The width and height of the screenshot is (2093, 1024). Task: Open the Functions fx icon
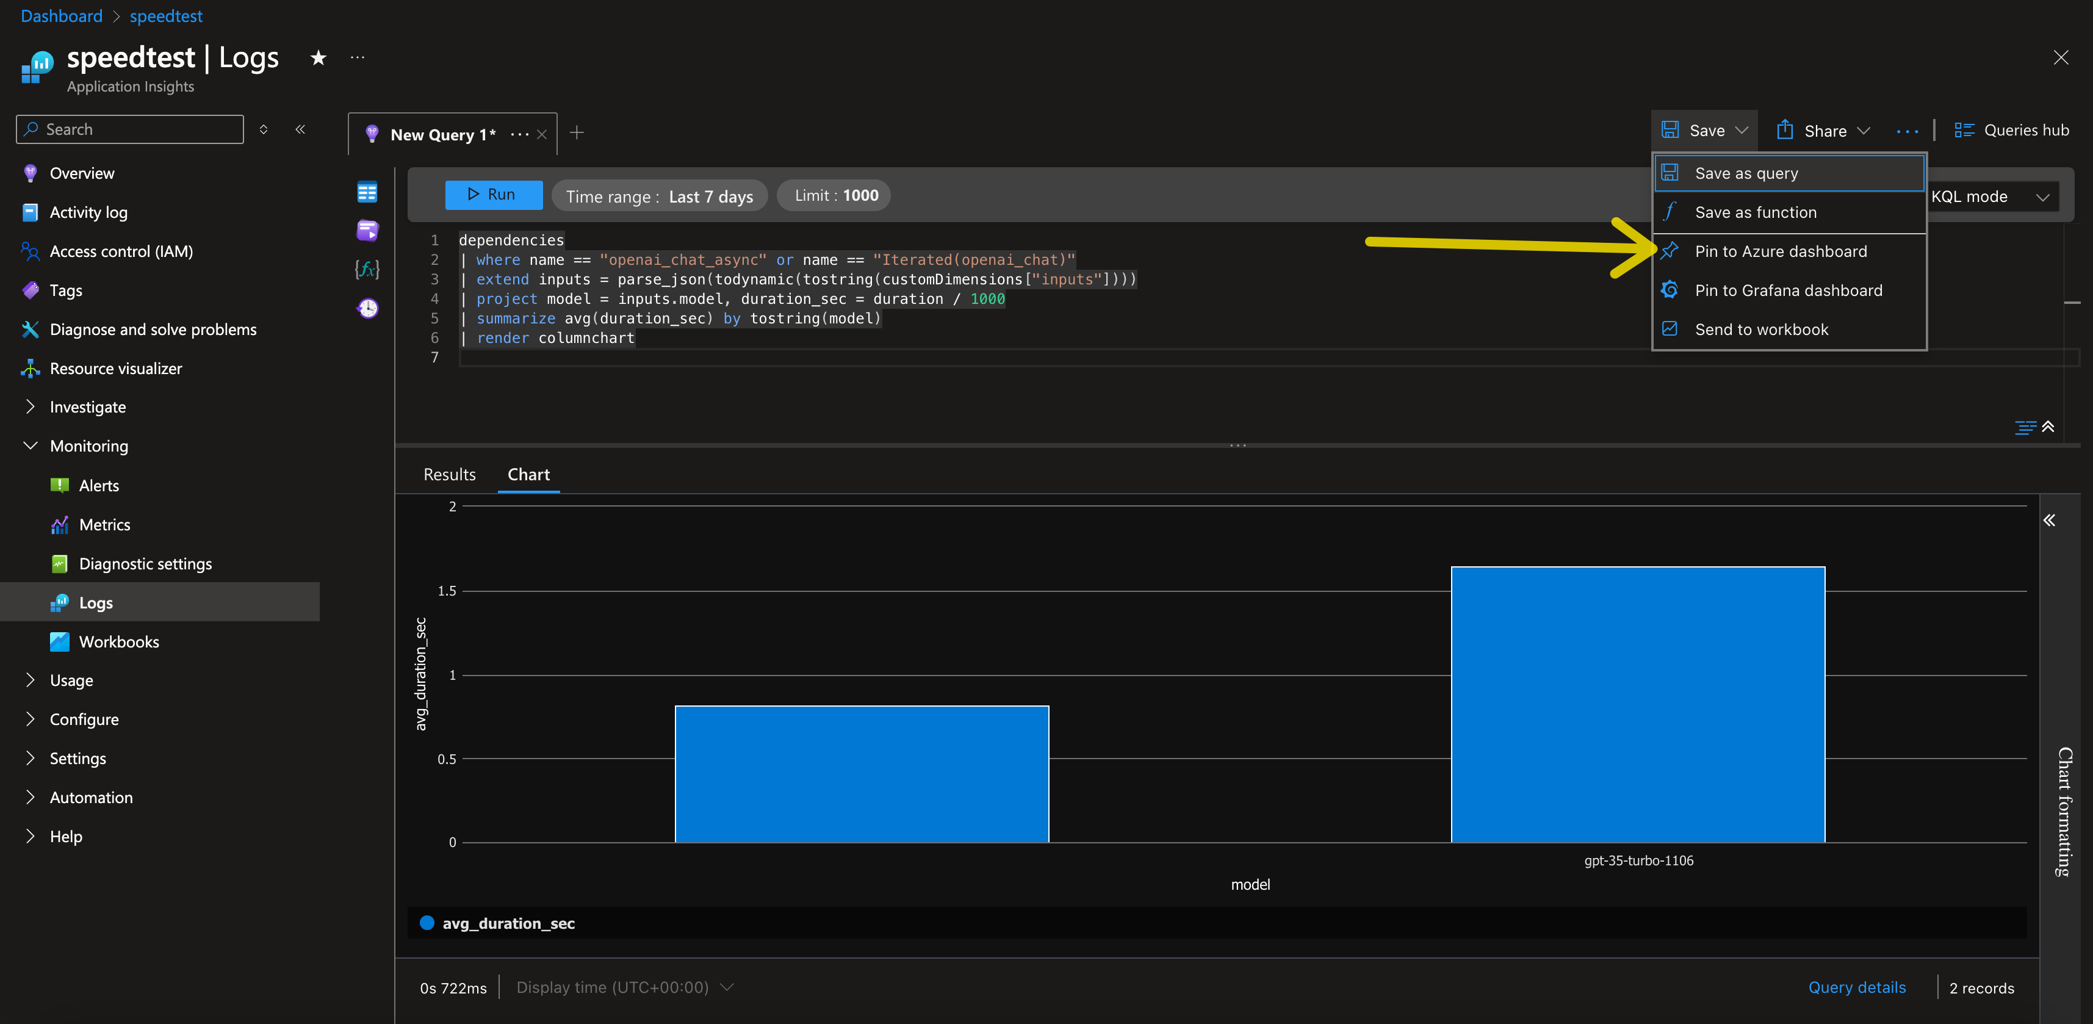point(367,269)
